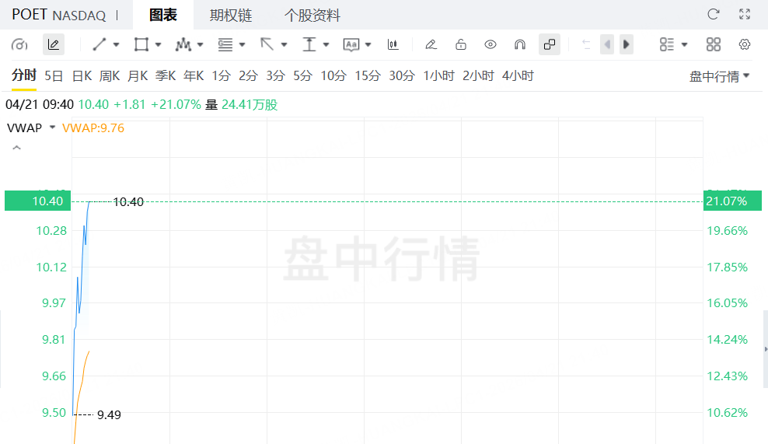The width and height of the screenshot is (768, 444).
Task: Select the 4小时 timeframe
Action: coord(518,76)
